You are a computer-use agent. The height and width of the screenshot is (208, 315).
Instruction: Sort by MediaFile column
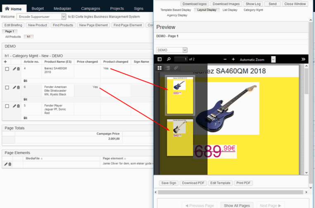coord(34,158)
